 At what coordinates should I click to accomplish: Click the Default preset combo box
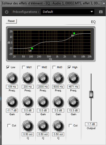point(68,12)
